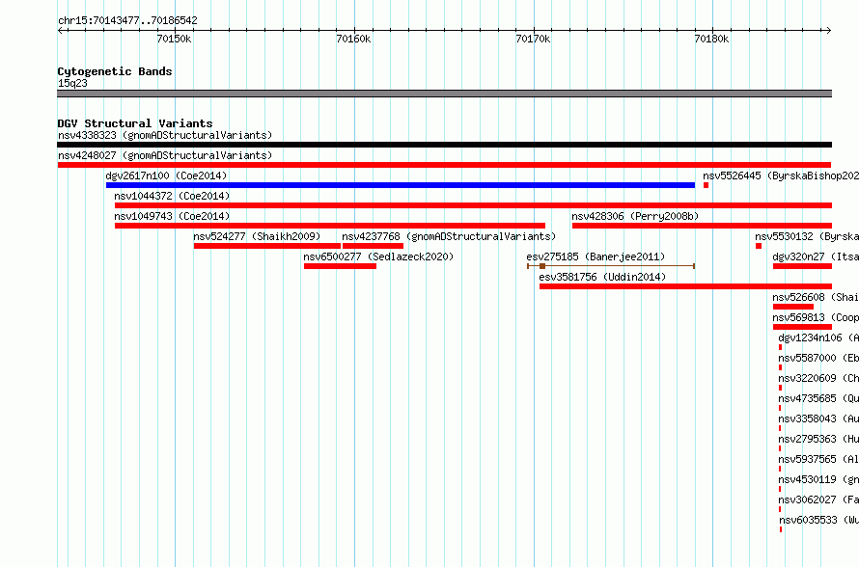Image resolution: width=859 pixels, height=567 pixels.
Task: Open the nsv1044372 (Coe2014) label
Action: [172, 196]
